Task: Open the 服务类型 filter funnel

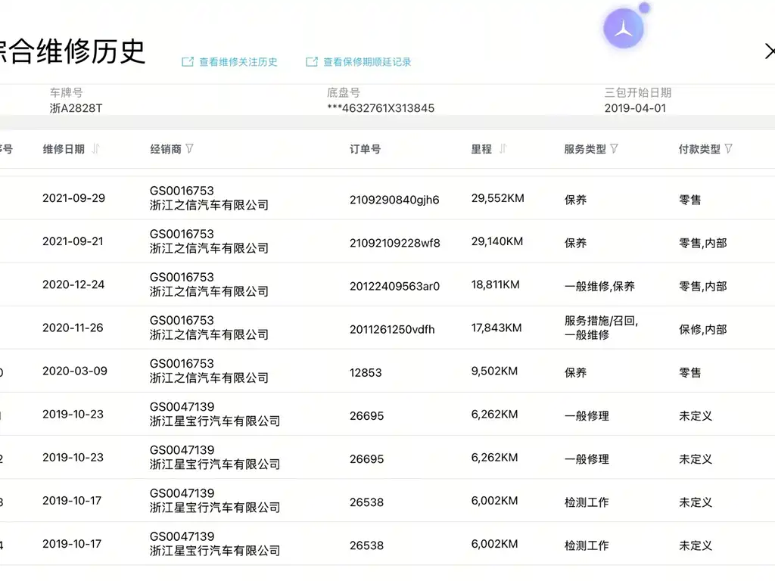Action: point(615,149)
